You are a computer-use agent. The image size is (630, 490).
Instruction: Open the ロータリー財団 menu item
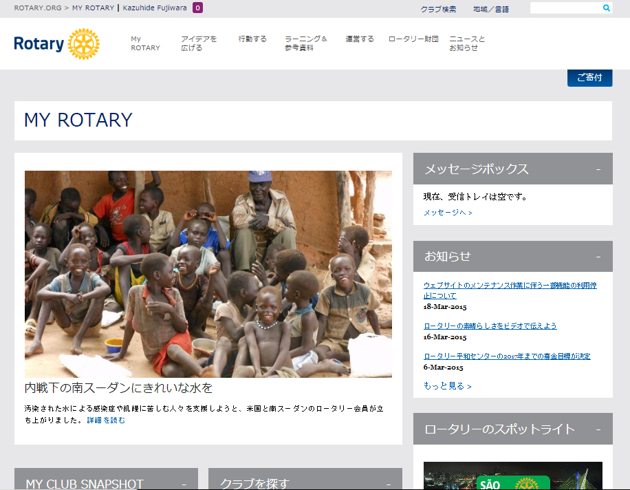pyautogui.click(x=413, y=39)
